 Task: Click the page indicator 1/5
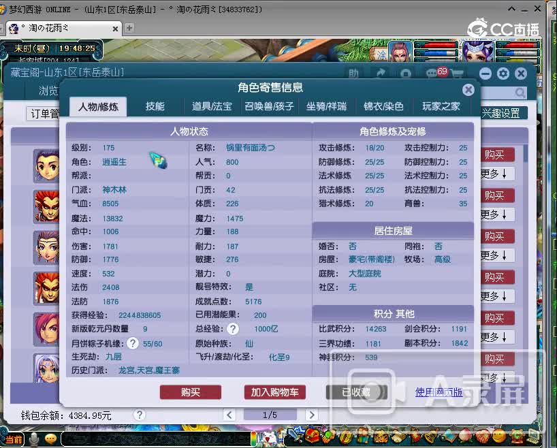point(270,415)
